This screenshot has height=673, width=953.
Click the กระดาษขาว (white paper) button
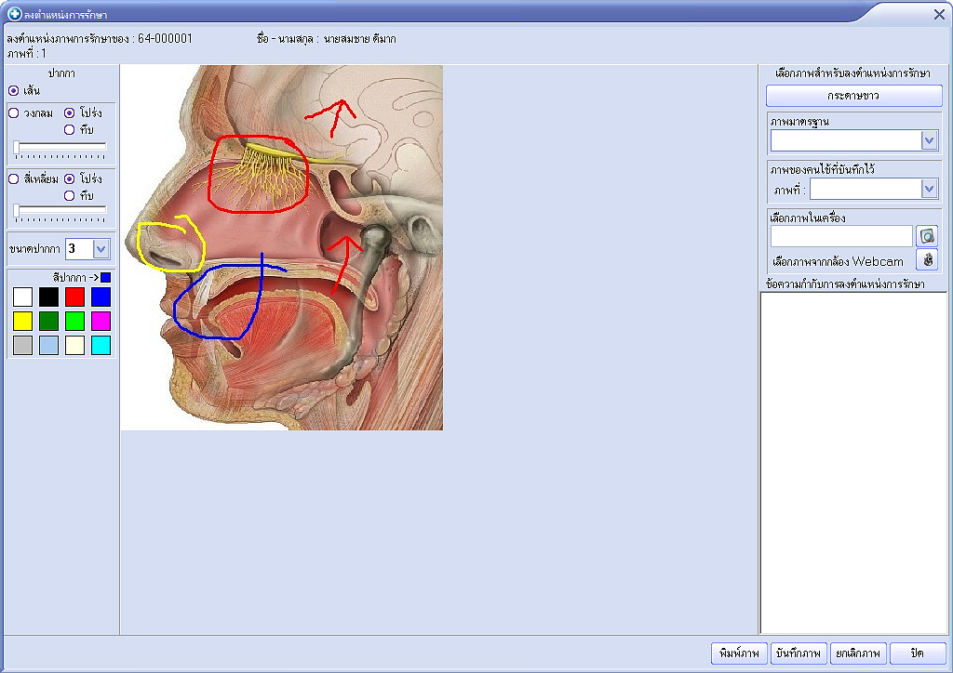(854, 95)
